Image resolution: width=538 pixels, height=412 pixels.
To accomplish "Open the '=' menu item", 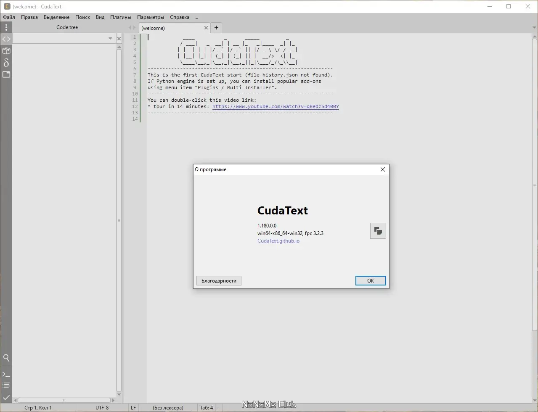I will [x=196, y=17].
